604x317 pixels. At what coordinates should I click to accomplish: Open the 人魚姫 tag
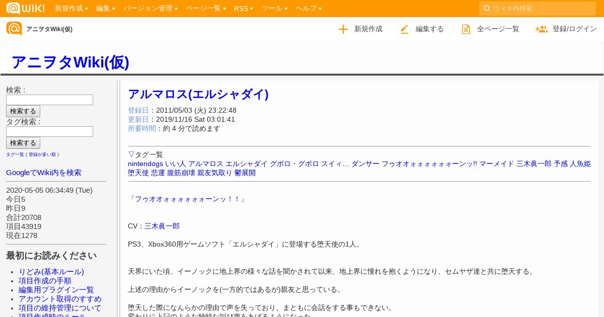pos(580,164)
